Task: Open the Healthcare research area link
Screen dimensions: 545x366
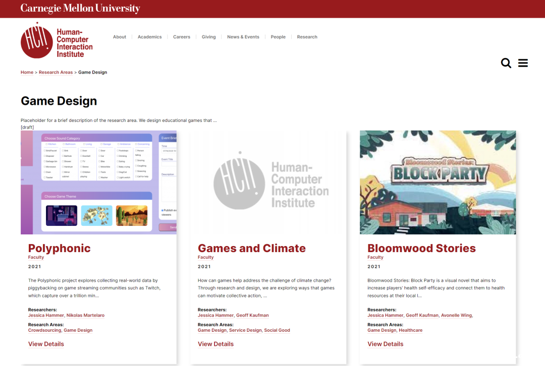Action: (x=410, y=330)
